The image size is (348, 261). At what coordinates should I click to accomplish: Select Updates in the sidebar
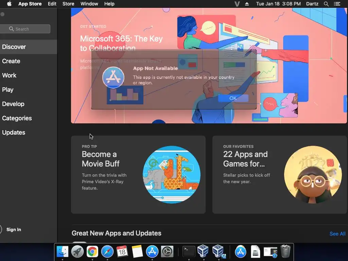coord(29,133)
